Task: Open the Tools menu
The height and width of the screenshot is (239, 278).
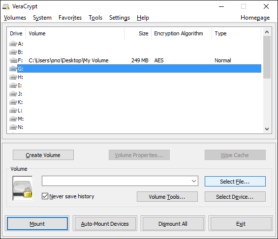Action: click(95, 18)
